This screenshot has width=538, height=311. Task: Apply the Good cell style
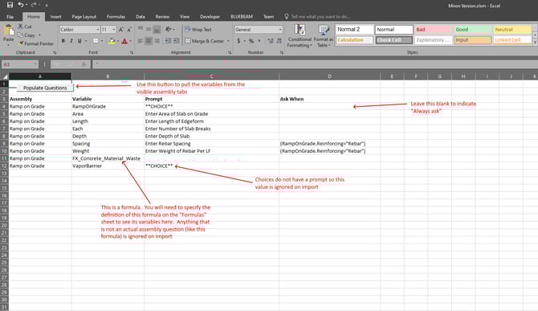[472, 30]
